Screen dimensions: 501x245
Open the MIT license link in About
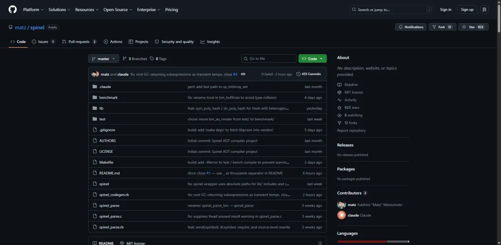350,93
